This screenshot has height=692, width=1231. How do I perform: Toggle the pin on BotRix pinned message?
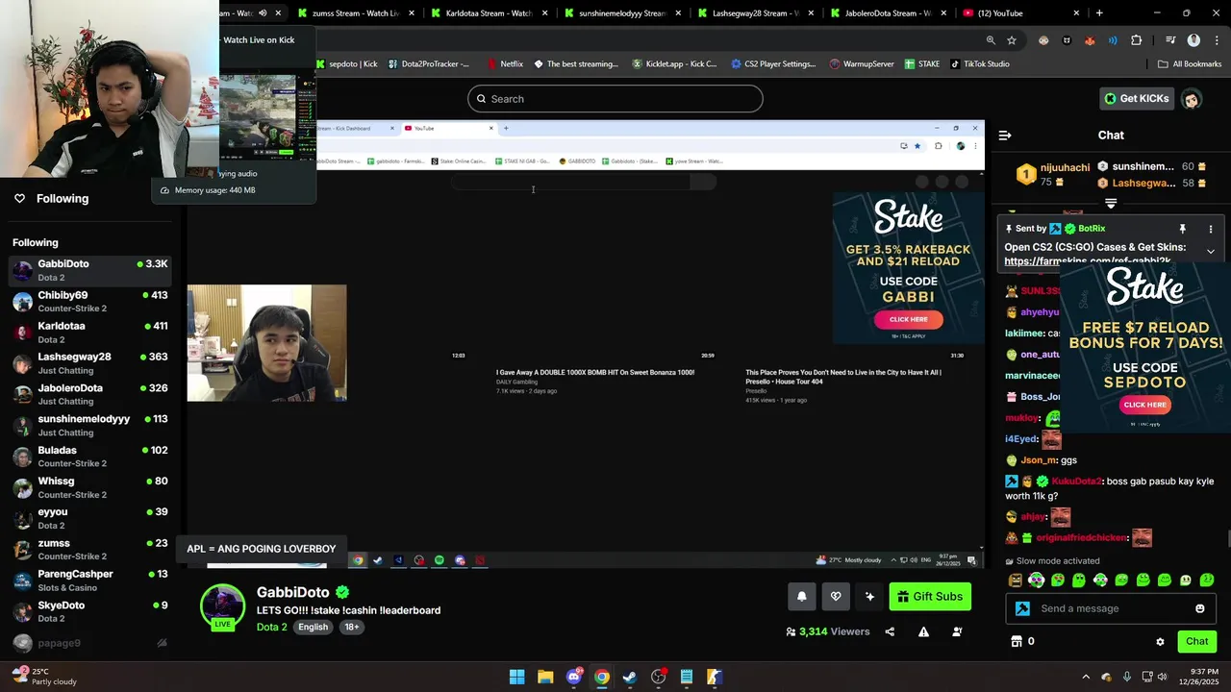click(1182, 229)
